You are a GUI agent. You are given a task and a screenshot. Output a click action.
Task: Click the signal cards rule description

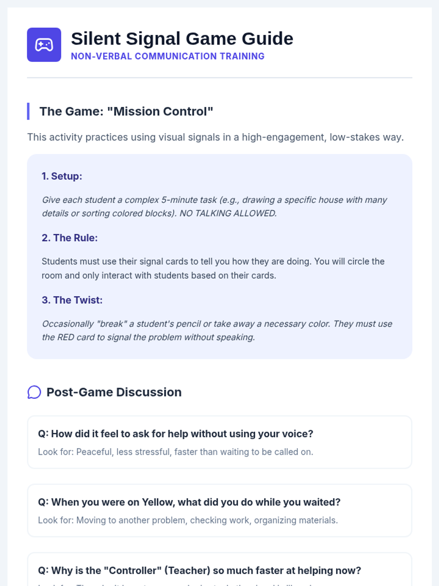(213, 268)
